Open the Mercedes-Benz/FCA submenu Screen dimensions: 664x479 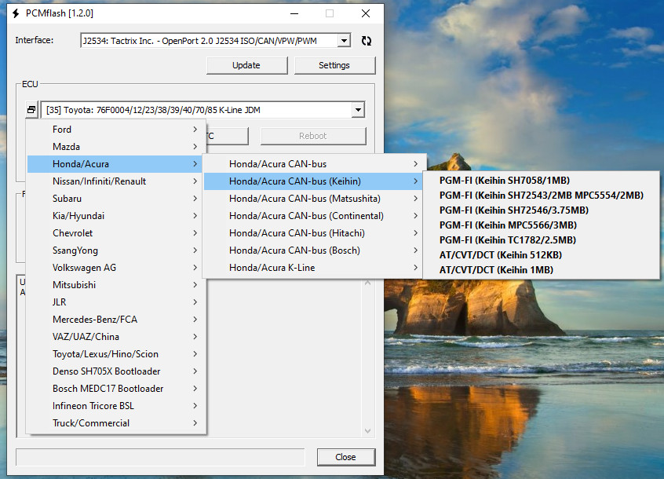point(116,320)
